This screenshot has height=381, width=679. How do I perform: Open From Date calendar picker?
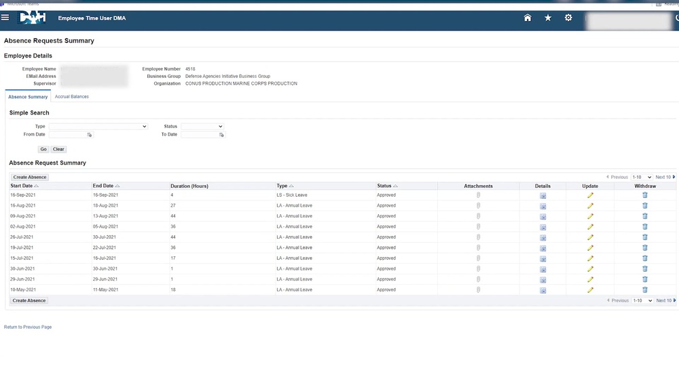pos(90,135)
